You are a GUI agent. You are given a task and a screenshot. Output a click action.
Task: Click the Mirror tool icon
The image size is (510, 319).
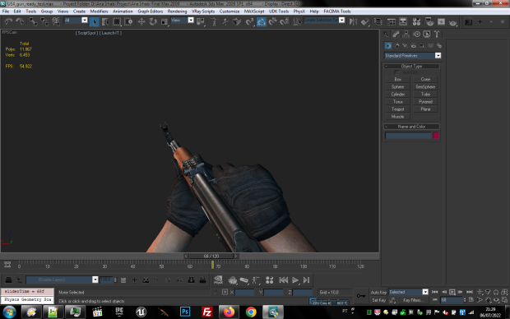point(353,21)
